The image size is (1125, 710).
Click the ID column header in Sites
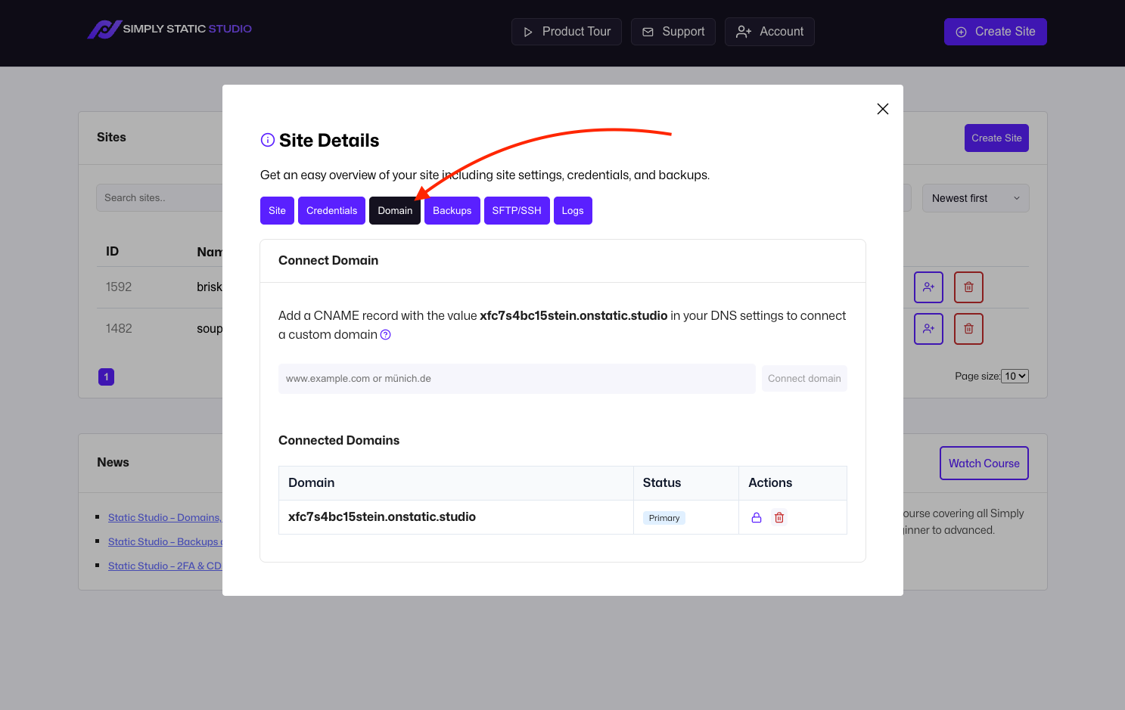pos(112,252)
